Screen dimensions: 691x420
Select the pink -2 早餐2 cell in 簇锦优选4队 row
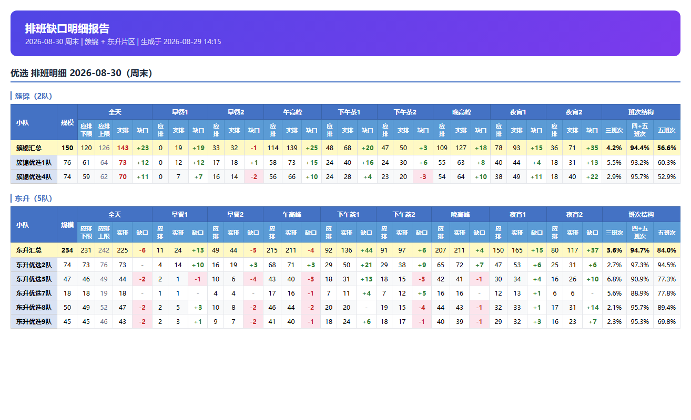254,177
